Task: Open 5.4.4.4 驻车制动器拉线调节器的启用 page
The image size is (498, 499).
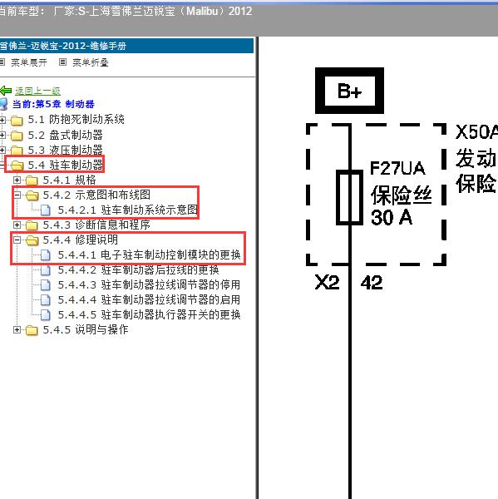Action: pos(149,299)
